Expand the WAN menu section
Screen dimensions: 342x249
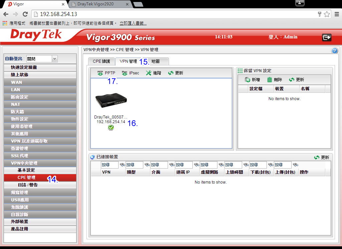pyautogui.click(x=40, y=82)
